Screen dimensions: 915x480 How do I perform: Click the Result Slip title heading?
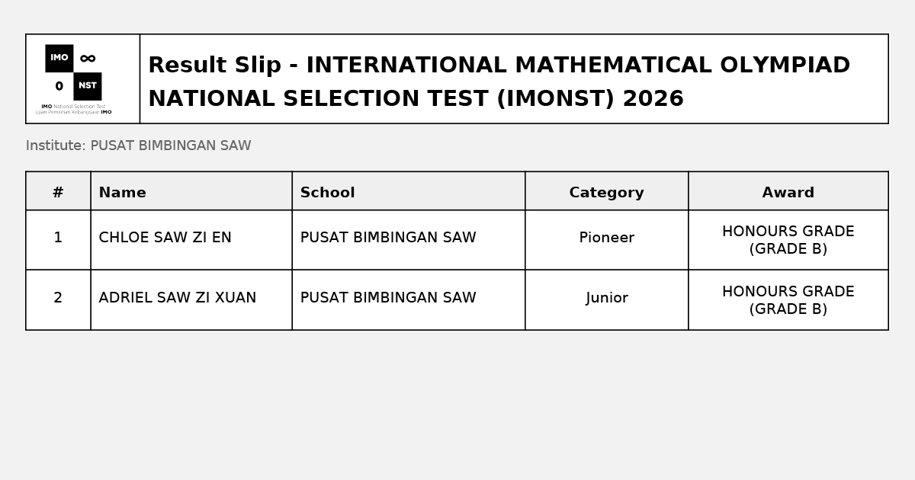(499, 82)
